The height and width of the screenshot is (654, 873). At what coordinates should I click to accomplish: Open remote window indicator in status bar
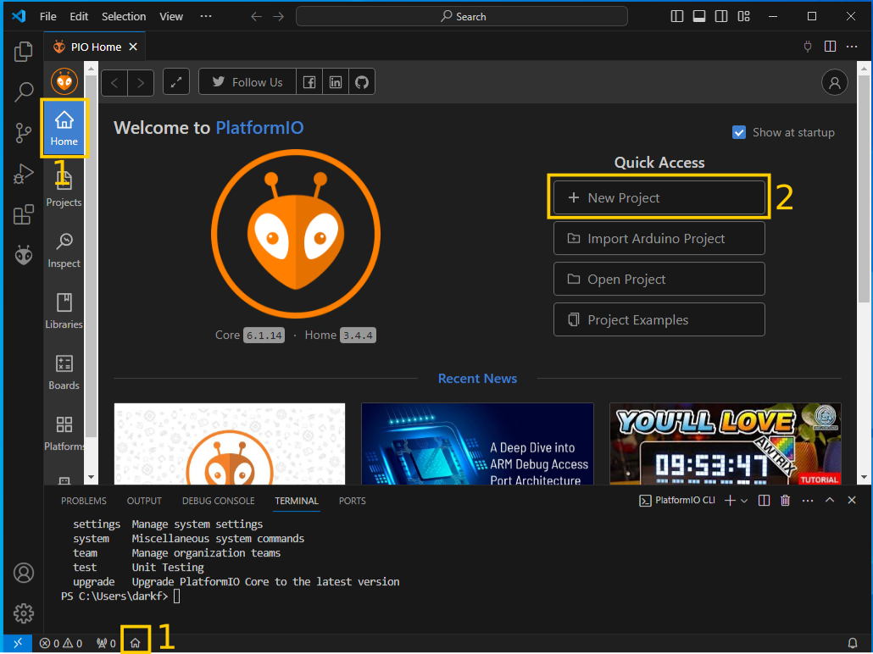(18, 644)
